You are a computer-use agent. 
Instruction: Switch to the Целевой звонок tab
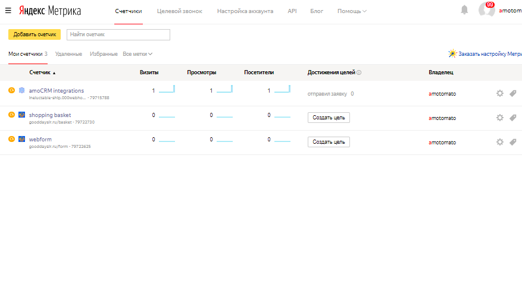coord(179,11)
